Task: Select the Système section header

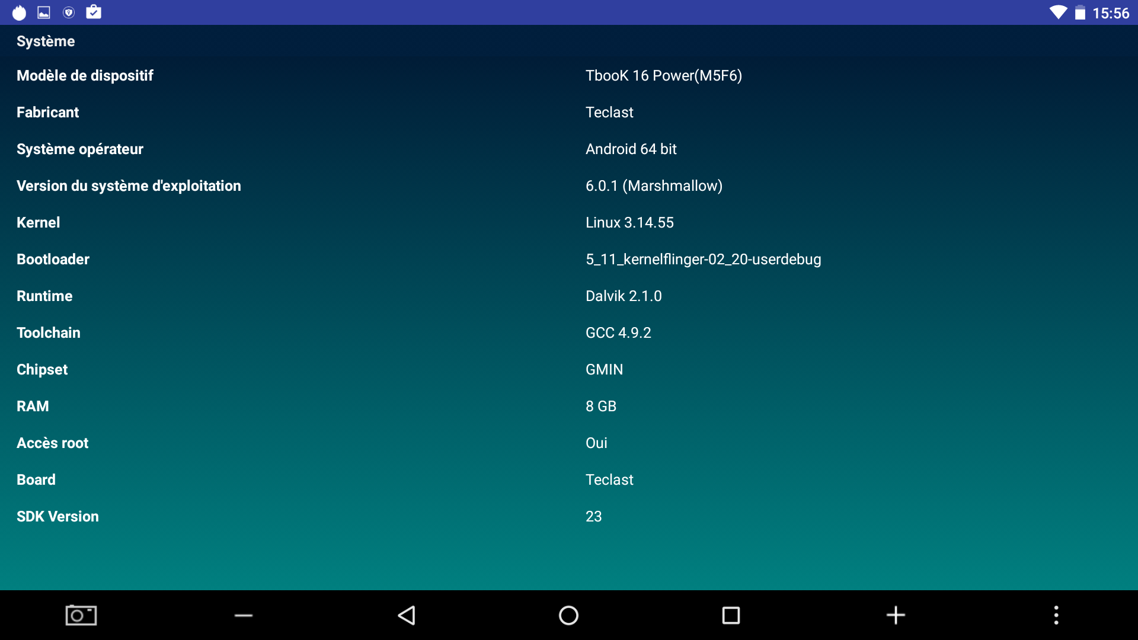Action: 46,41
